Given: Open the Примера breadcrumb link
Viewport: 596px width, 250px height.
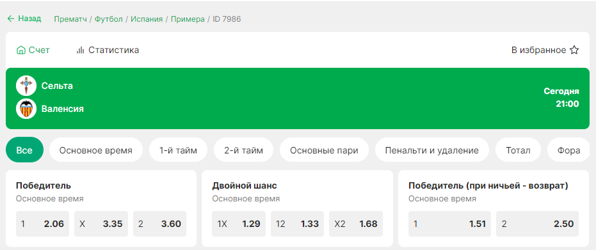Looking at the screenshot, I should (x=188, y=19).
